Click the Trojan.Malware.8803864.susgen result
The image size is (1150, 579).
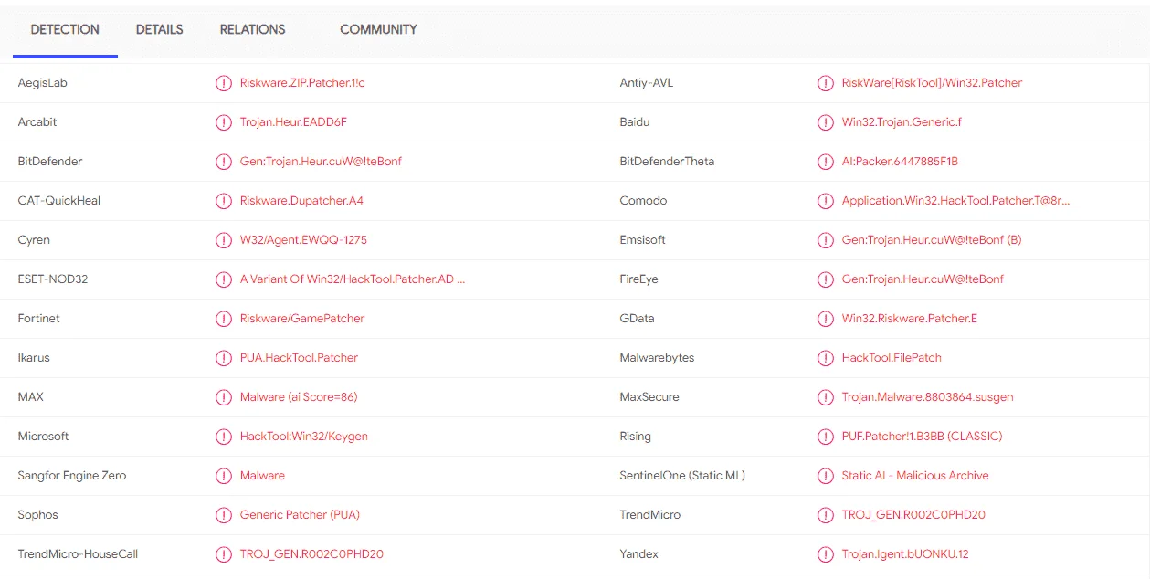coord(927,397)
